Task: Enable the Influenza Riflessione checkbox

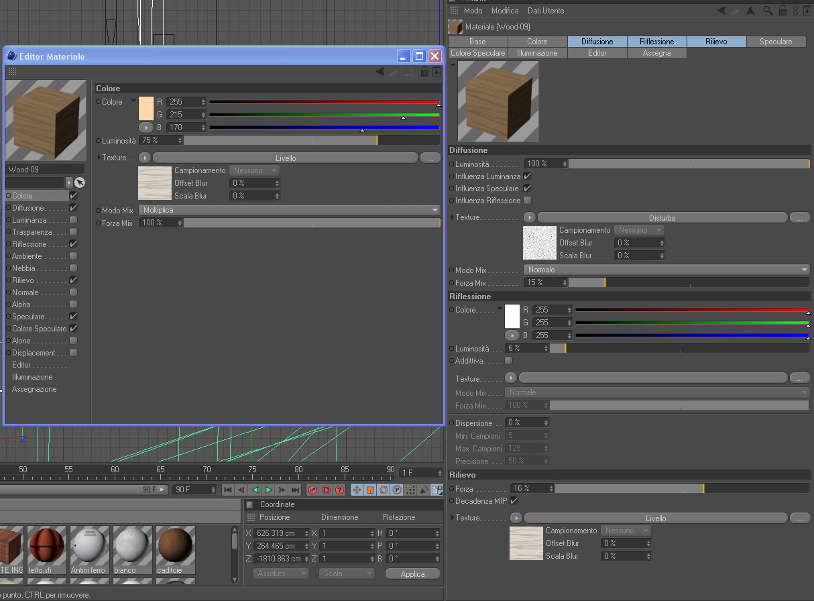Action: pos(527,201)
